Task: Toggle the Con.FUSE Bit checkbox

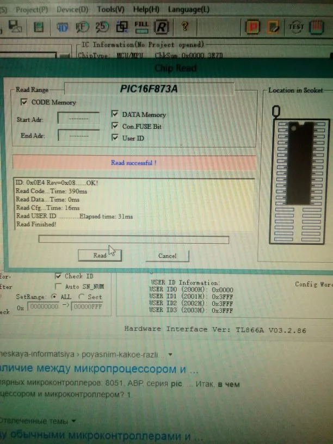Action: pyautogui.click(x=115, y=126)
